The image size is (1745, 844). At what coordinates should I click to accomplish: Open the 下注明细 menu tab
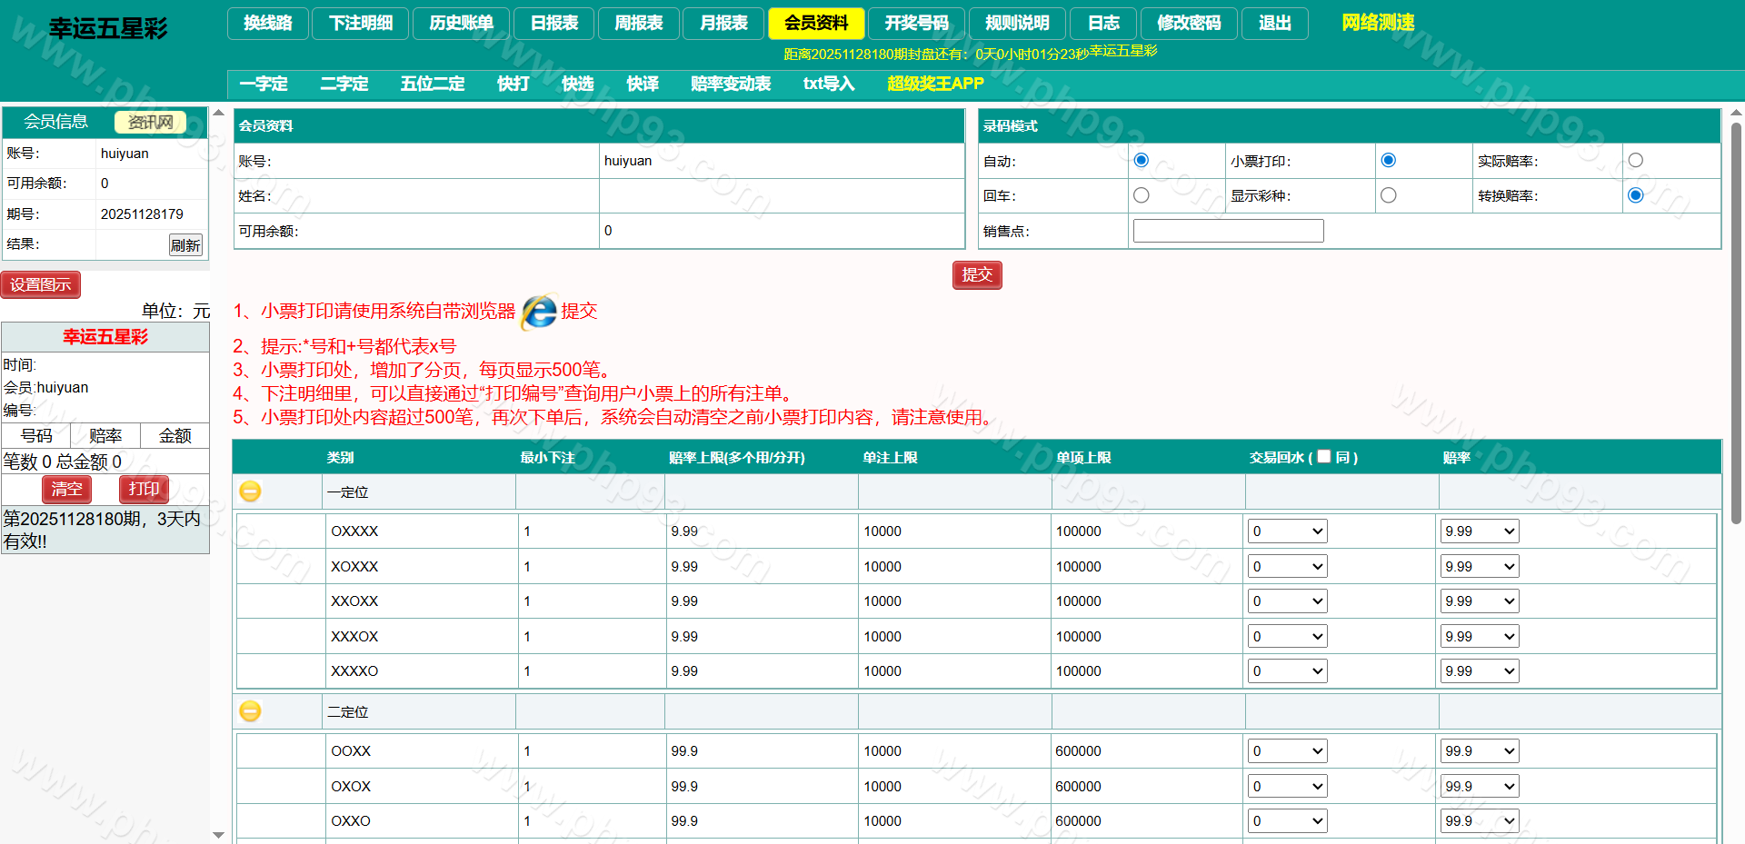point(361,24)
